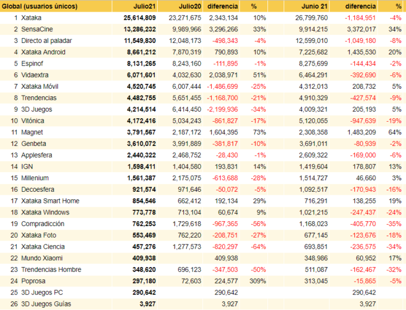Click the -56% cell for Compradicción
The width and height of the screenshot is (406, 310).
259,224
